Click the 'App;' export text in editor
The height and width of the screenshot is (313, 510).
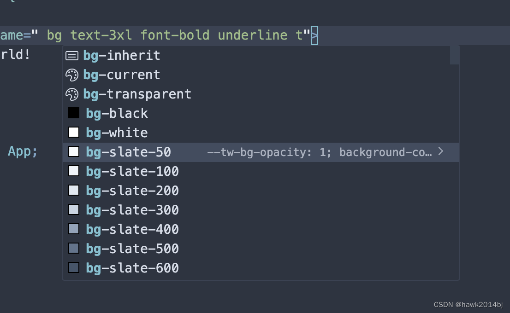pyautogui.click(x=23, y=151)
